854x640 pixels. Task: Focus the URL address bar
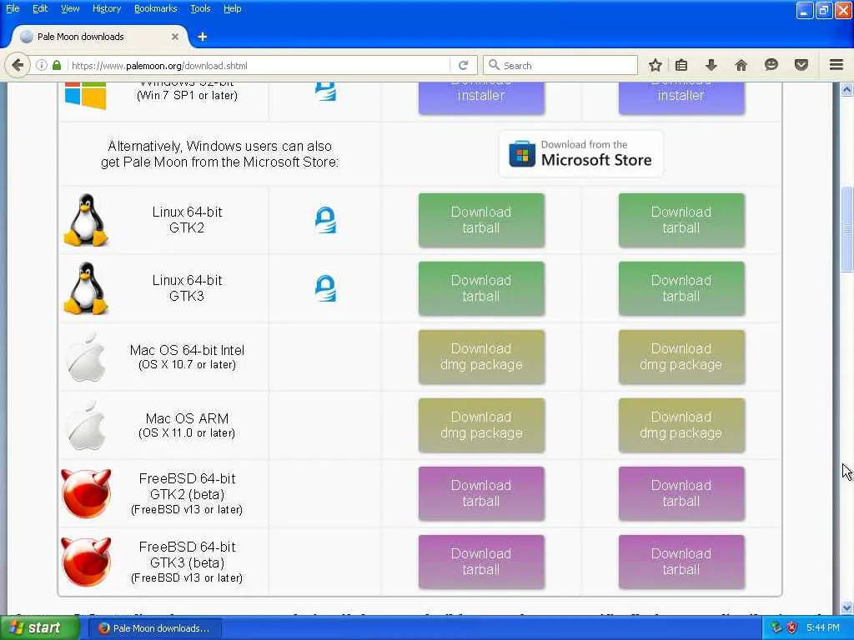coord(259,65)
